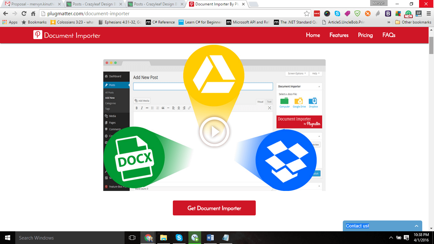Image resolution: width=434 pixels, height=244 pixels.
Task: Open the C# Reference bookmark
Action: point(160,22)
